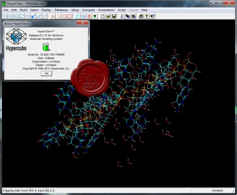Activate the Rotate out-of-plane tool
This screenshot has height=195, width=237.
[16, 16]
